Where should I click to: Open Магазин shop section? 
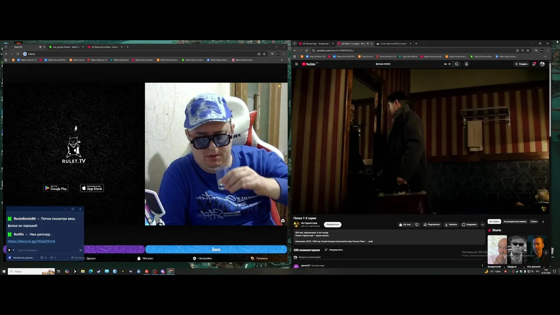(145, 258)
